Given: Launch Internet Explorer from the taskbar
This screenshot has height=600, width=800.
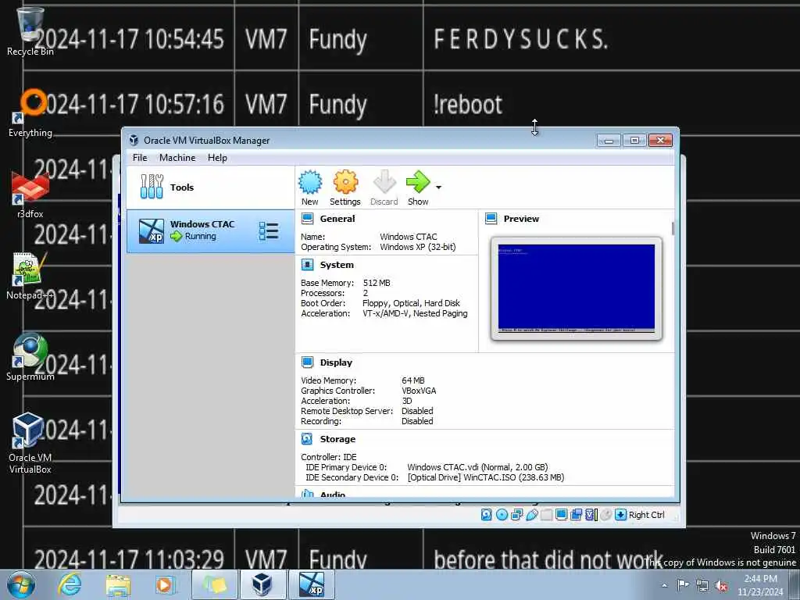Looking at the screenshot, I should 69,584.
